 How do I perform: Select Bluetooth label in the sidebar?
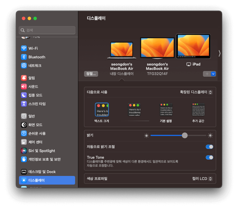point(37,57)
